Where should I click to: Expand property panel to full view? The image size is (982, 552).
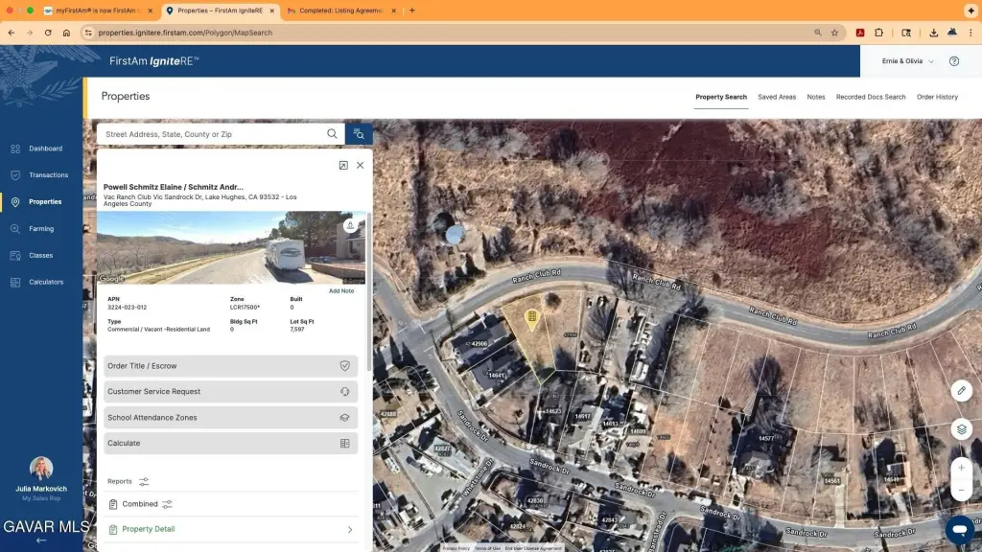(x=343, y=165)
